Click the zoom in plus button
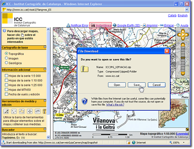 tap(183, 45)
